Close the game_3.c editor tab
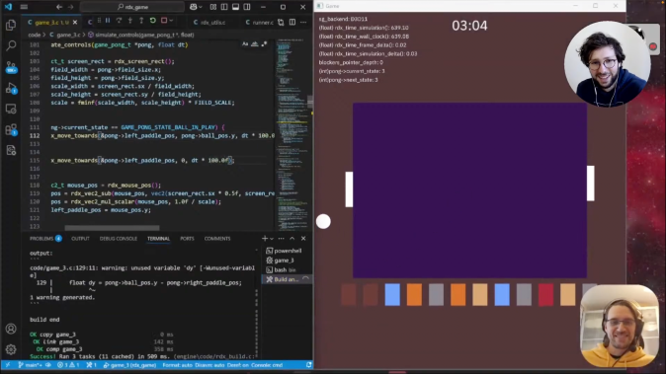This screenshot has width=666, height=374. (75, 22)
